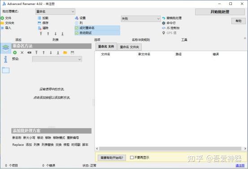This screenshot has width=248, height=169.
Task: Add the List Replace method
Action: [x=48, y=145]
